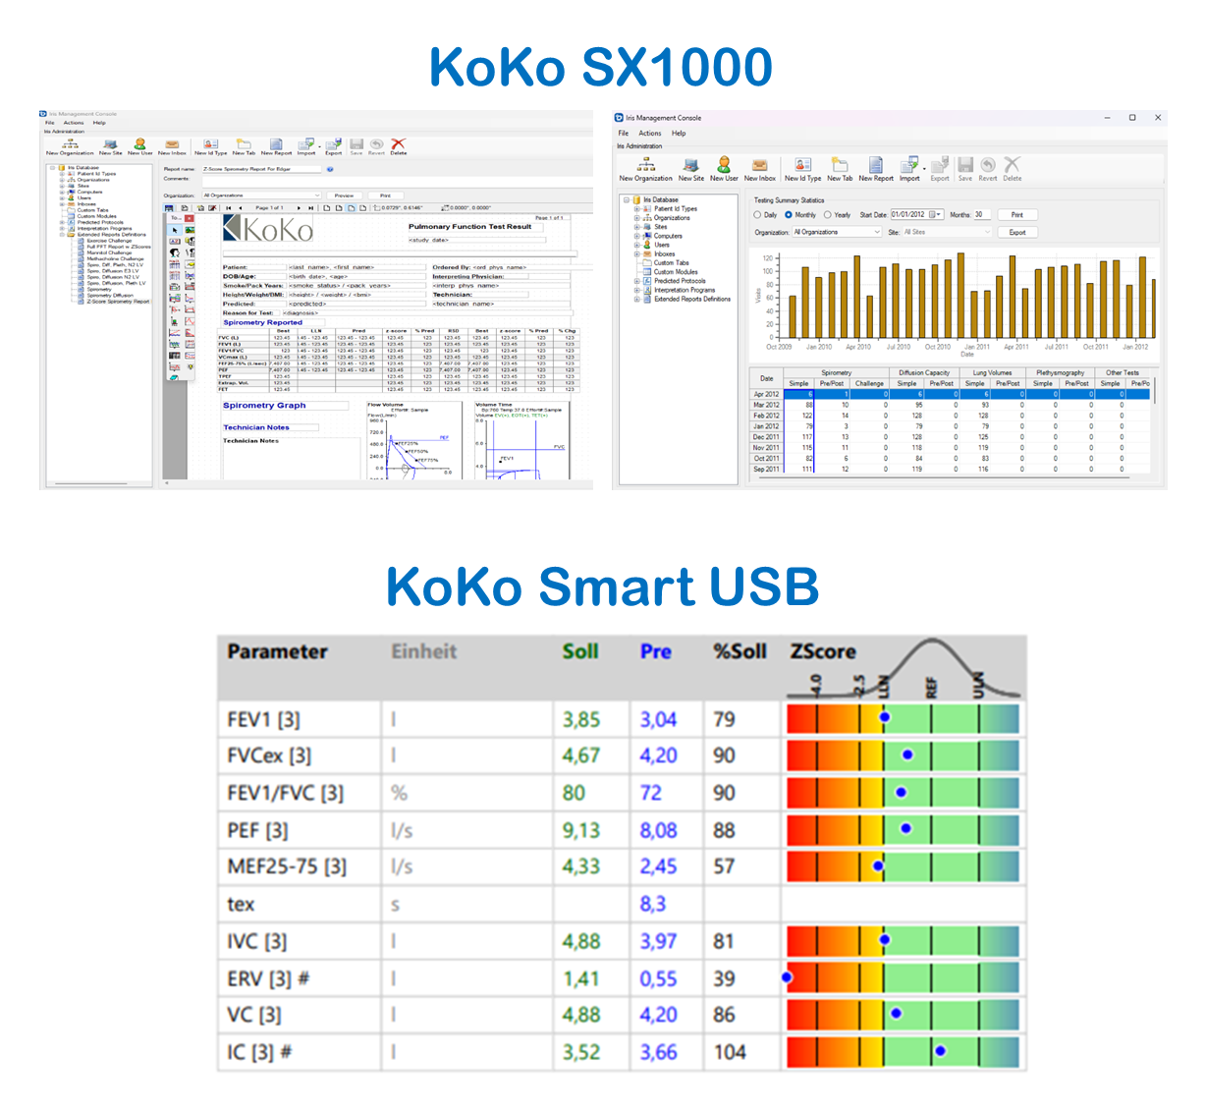Click the Preview button in the report editor

[x=344, y=195]
